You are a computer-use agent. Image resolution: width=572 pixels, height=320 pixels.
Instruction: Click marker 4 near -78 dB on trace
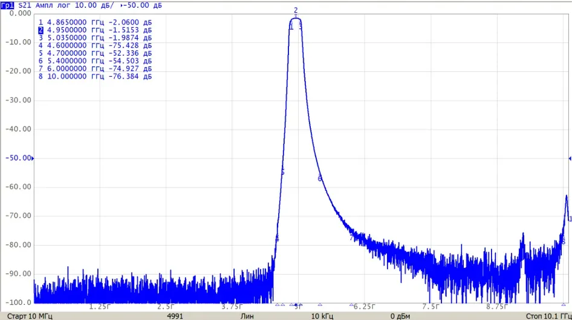[277, 239]
